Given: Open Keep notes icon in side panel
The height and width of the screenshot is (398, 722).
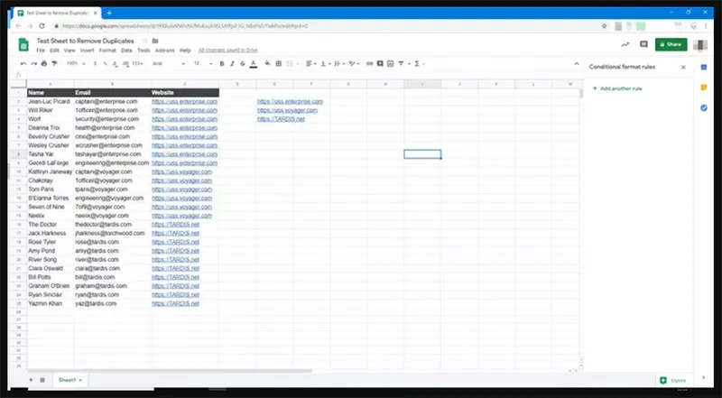Looking at the screenshot, I should pyautogui.click(x=704, y=88).
